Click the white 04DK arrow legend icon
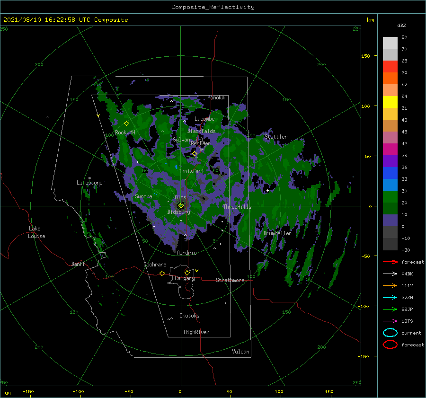Viewport: 426px width, 398px height. [x=390, y=274]
